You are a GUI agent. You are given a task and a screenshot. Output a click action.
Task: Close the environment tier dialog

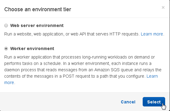pyautogui.click(x=163, y=8)
